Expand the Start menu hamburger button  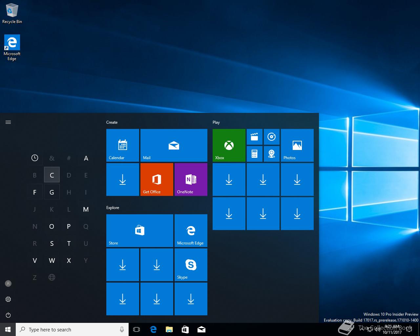[x=8, y=122]
